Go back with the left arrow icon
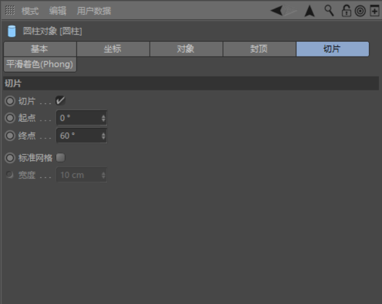382x304 pixels. point(277,10)
